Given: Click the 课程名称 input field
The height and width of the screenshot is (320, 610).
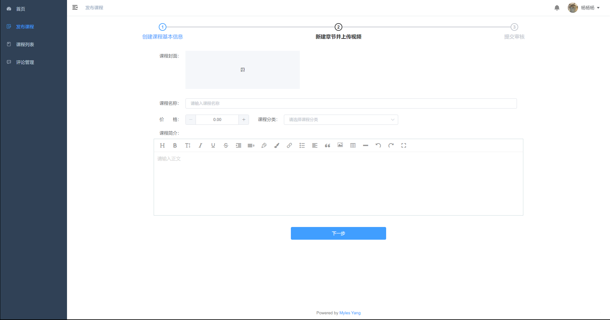Looking at the screenshot, I should click(x=351, y=103).
